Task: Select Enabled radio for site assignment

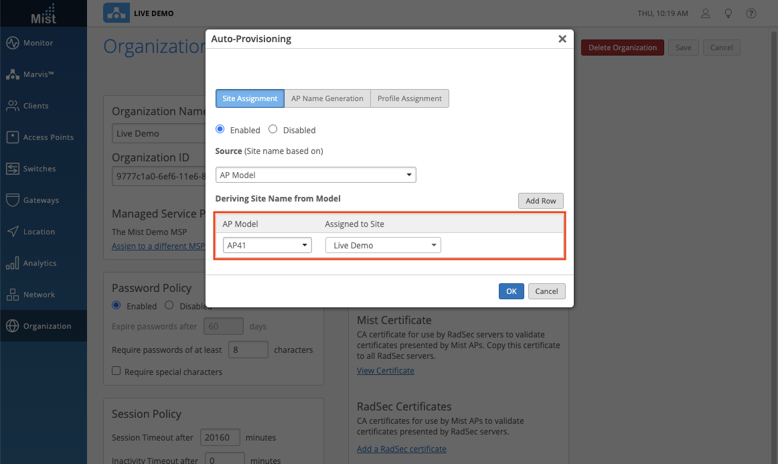Action: pyautogui.click(x=220, y=130)
